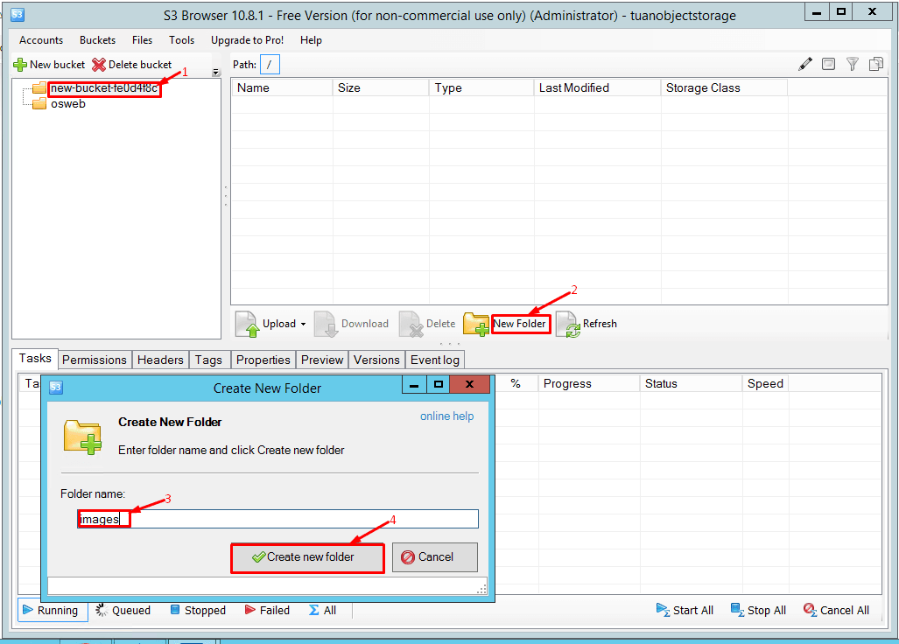Show Failed tasks filter
Screen dimensions: 899x644
267,611
